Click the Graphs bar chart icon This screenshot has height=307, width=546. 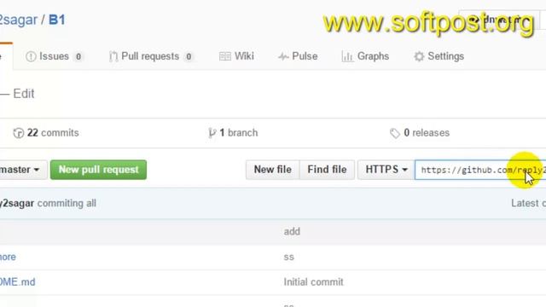(347, 56)
